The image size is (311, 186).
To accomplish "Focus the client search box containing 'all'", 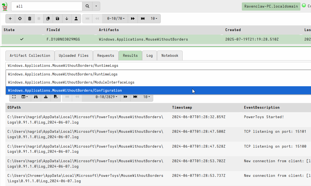I will coord(47,6).
